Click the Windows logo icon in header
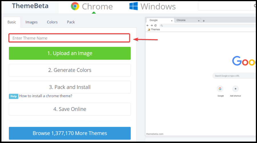Screen dimensions: 257x143 coord(133,6)
